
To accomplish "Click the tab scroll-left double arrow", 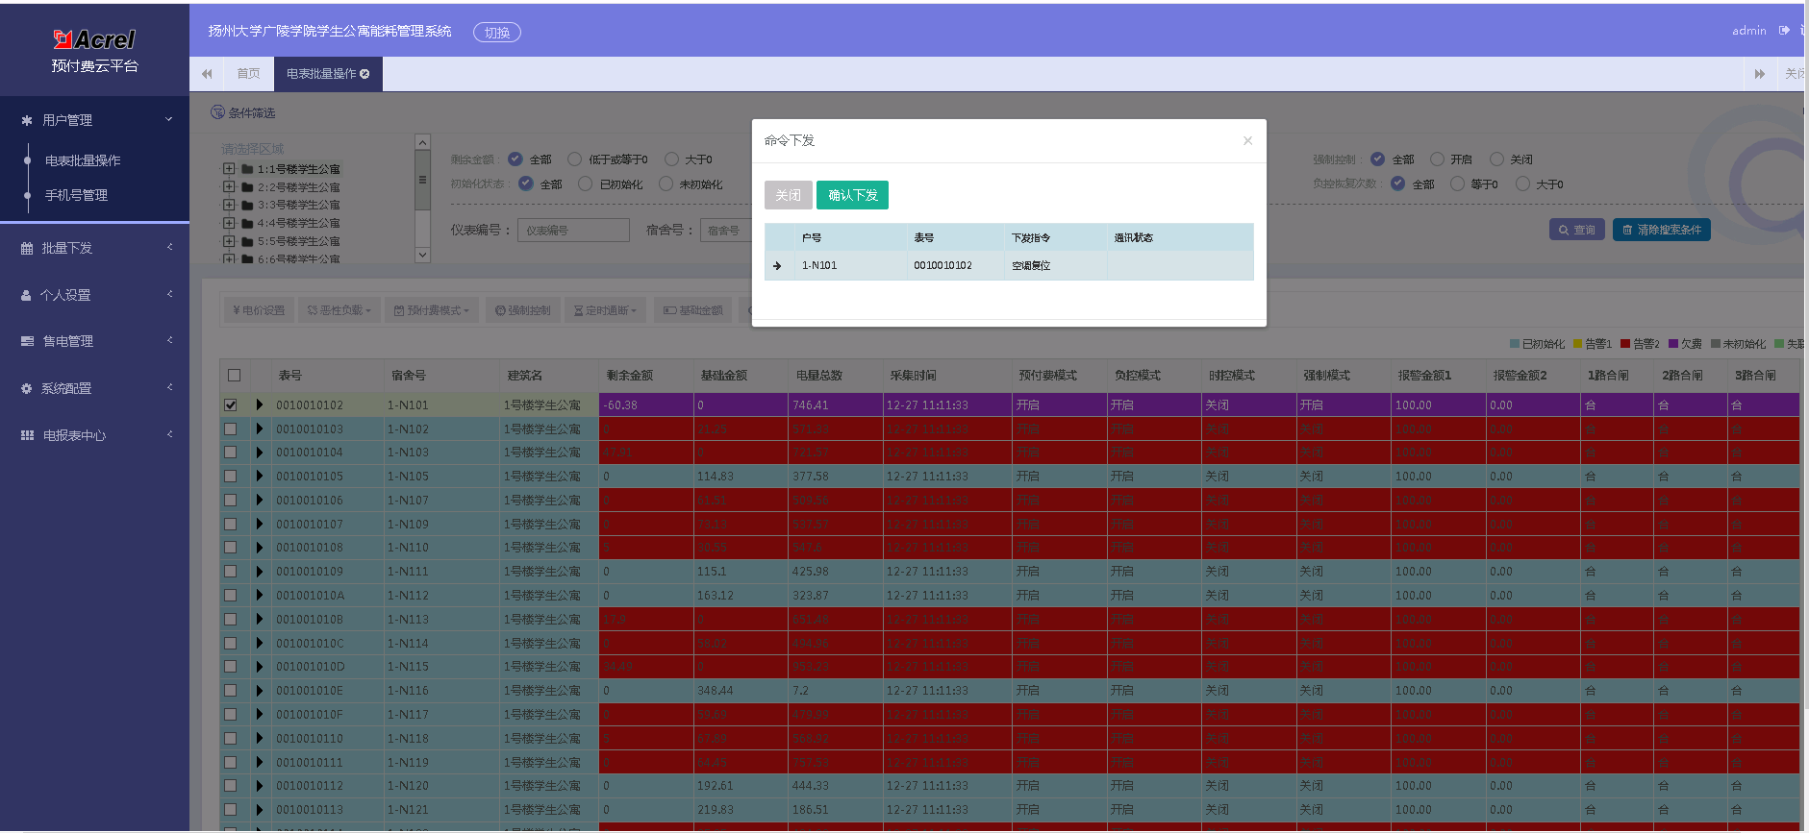I will click(207, 74).
